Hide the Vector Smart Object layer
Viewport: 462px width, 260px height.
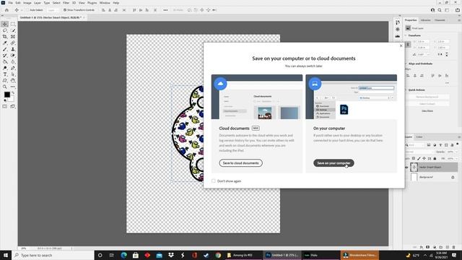pyautogui.click(x=406, y=167)
